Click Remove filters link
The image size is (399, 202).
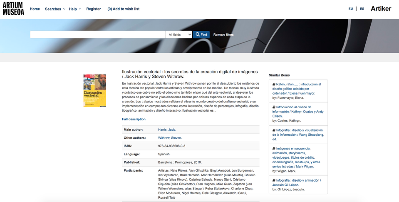coord(223,35)
